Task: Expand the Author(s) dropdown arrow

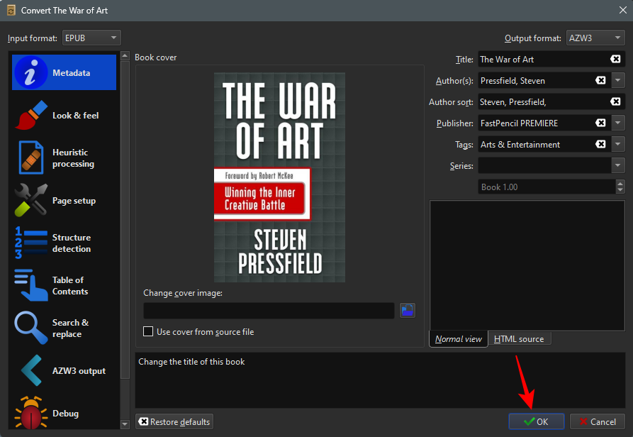Action: [617, 81]
